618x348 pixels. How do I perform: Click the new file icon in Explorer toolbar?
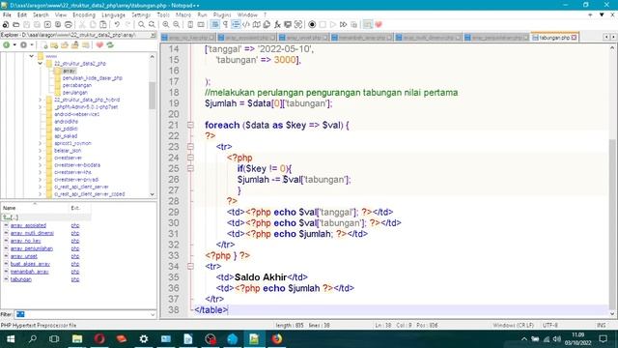44,45
